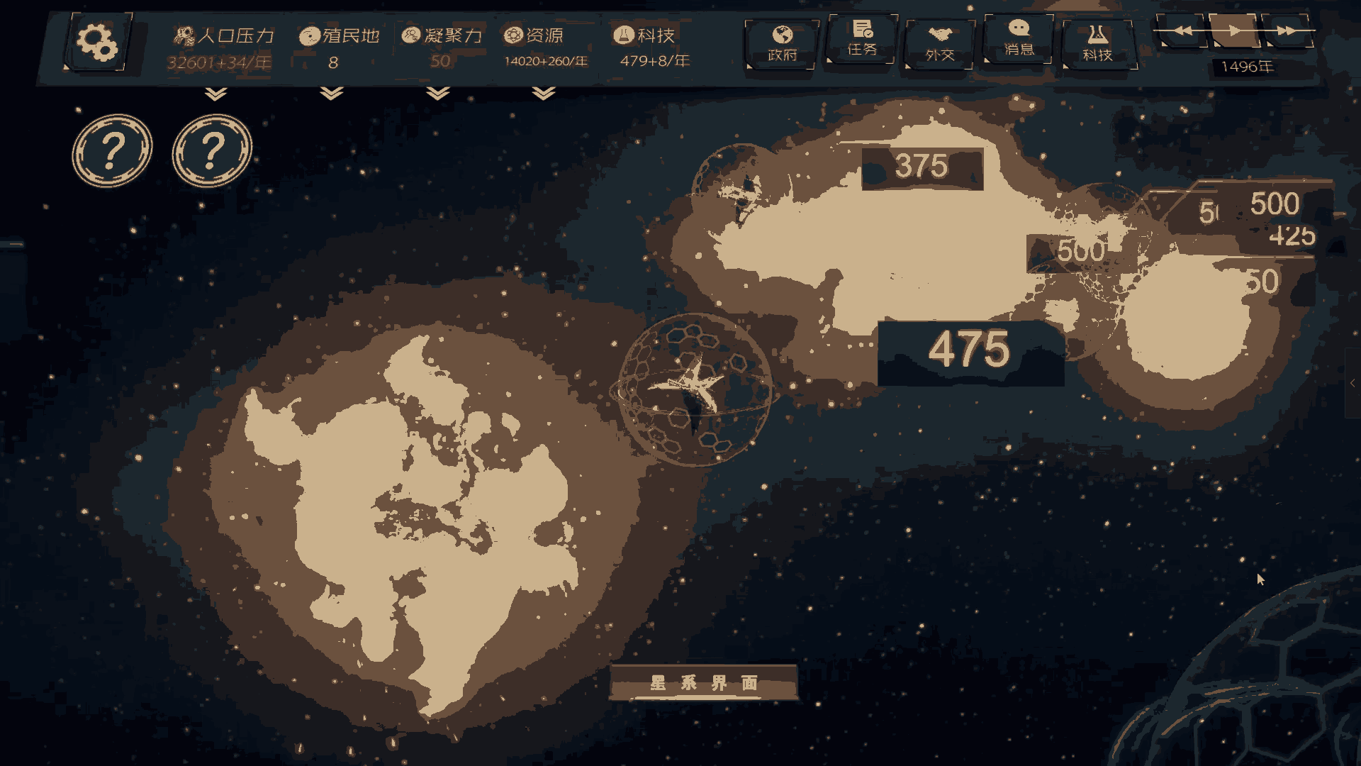Screen dimensions: 1361x766
Task: Click the 1496年 year display
Action: coord(1247,67)
